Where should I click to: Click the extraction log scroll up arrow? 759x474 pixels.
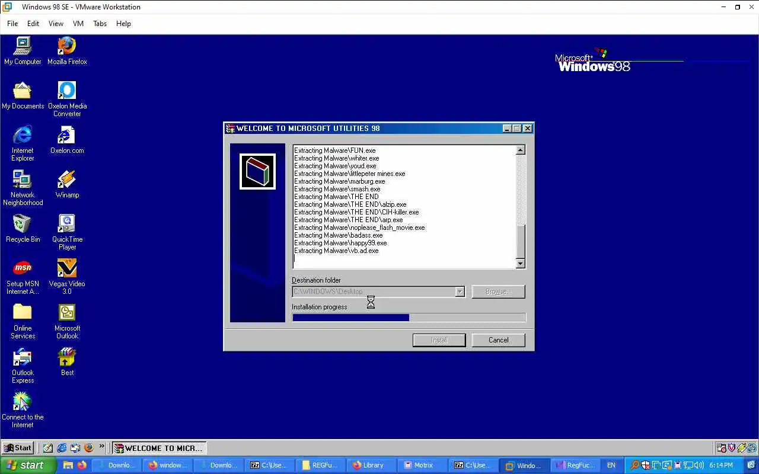(521, 150)
